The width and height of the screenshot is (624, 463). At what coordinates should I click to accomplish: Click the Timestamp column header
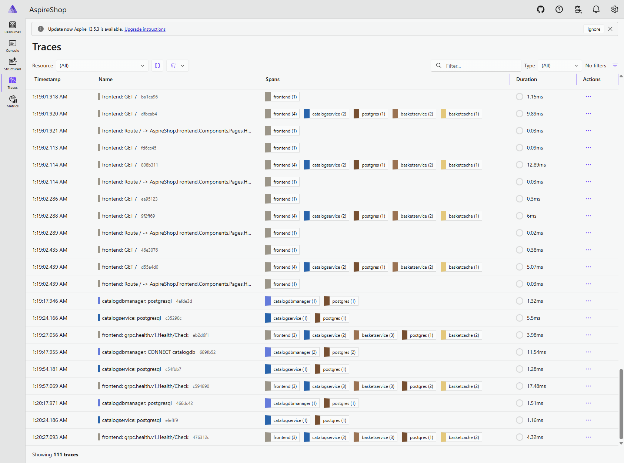tap(47, 79)
